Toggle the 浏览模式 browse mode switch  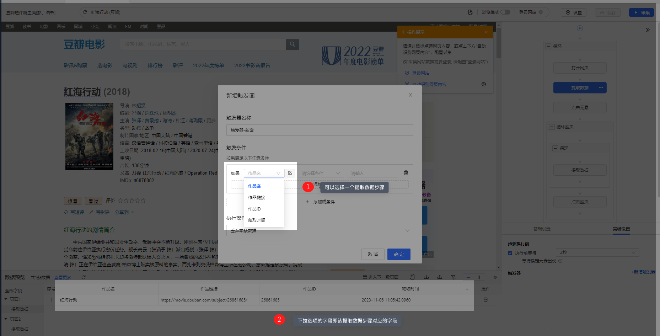pos(505,12)
